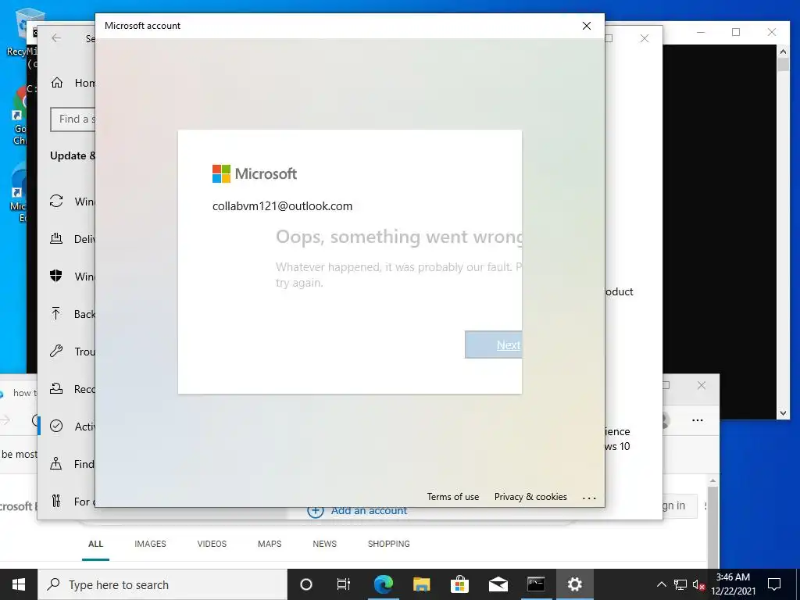Image resolution: width=800 pixels, height=600 pixels.
Task: Select Delivery Optimization icon in Settings sidebar
Action: [x=56, y=238]
